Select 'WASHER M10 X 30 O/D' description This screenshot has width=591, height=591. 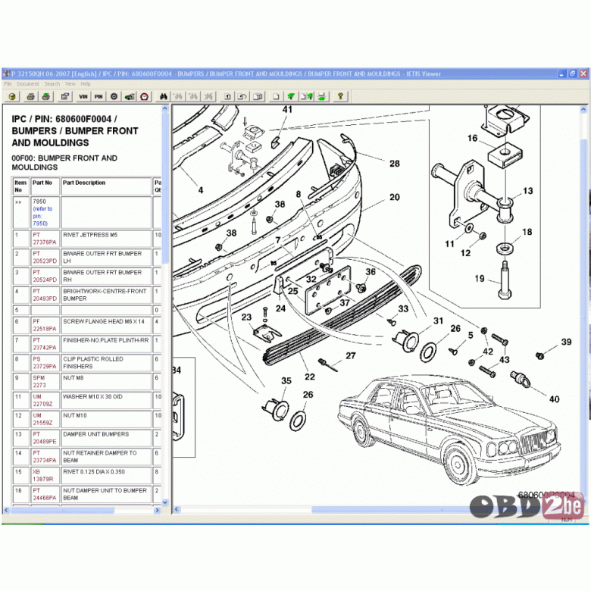click(106, 400)
